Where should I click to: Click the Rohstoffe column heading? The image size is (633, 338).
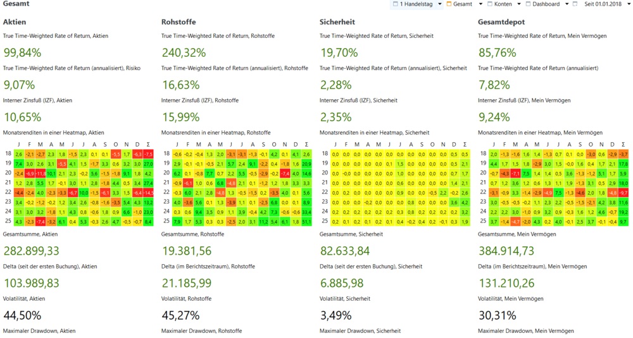[x=179, y=22]
